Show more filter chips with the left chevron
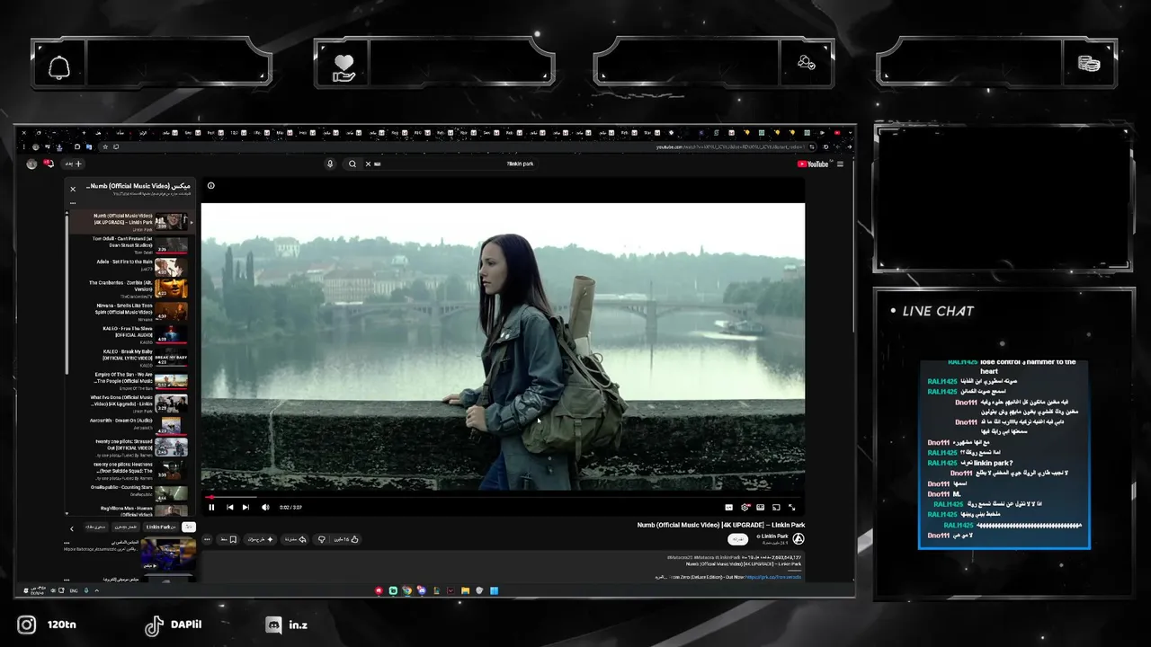 tap(72, 527)
